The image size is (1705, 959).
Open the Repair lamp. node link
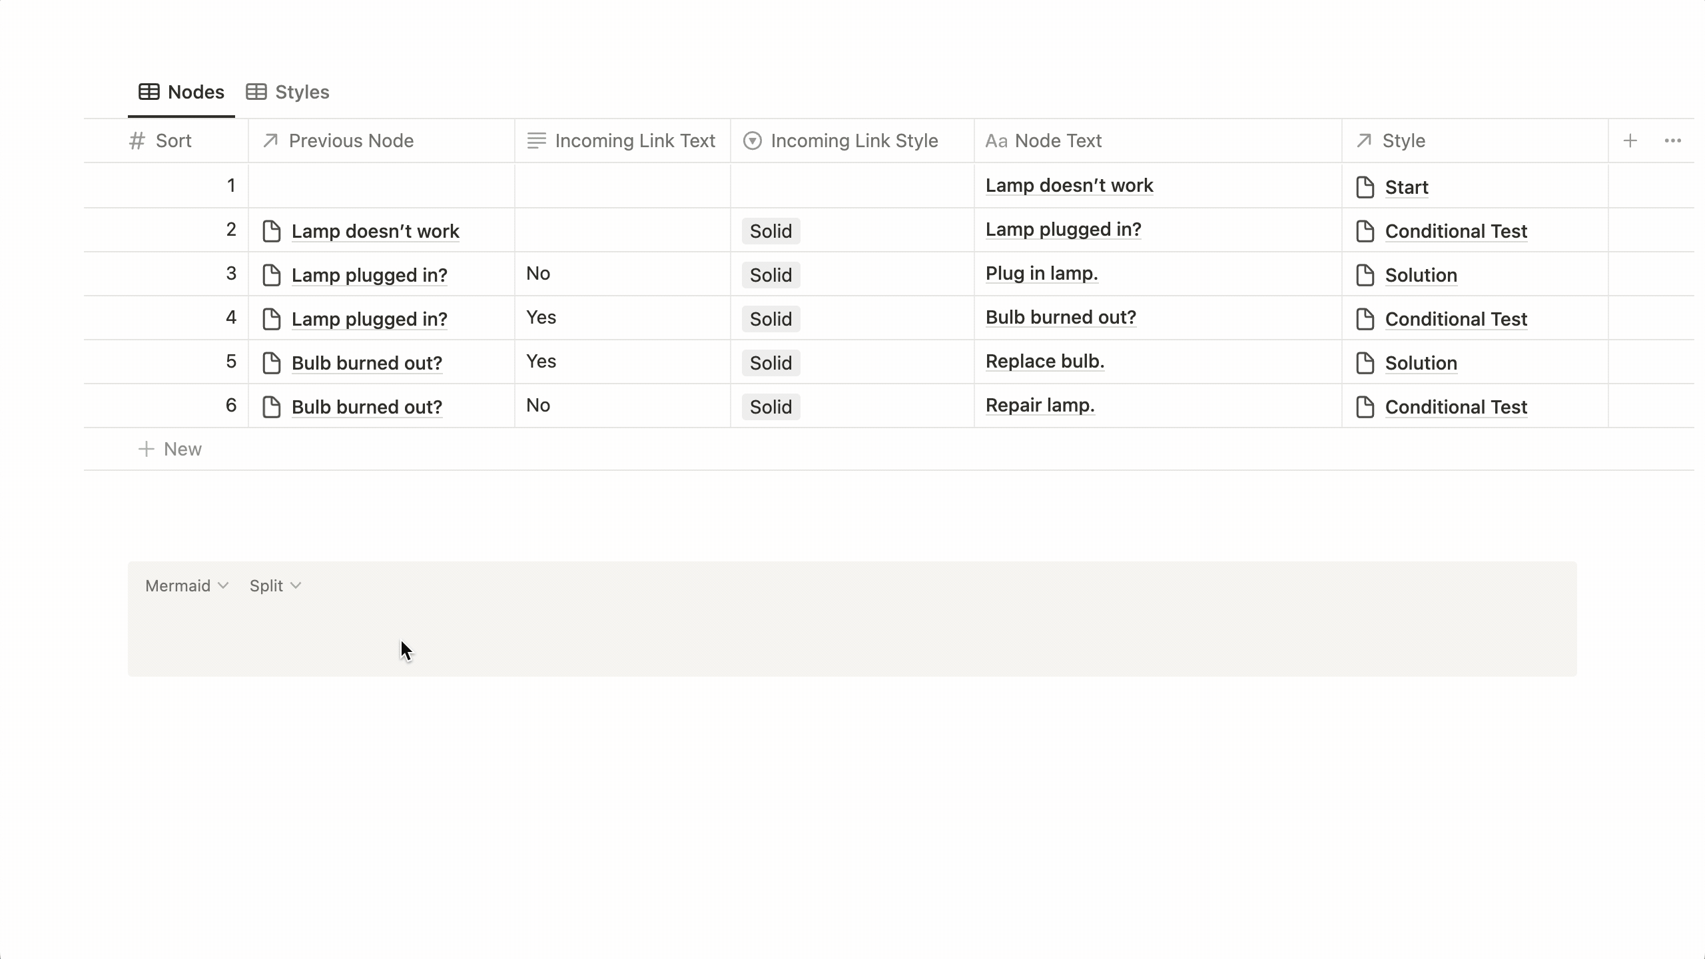coord(1040,405)
